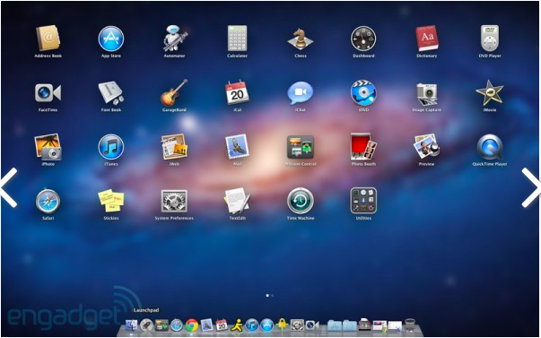Open DVD Player
541x338 pixels.
(x=490, y=38)
